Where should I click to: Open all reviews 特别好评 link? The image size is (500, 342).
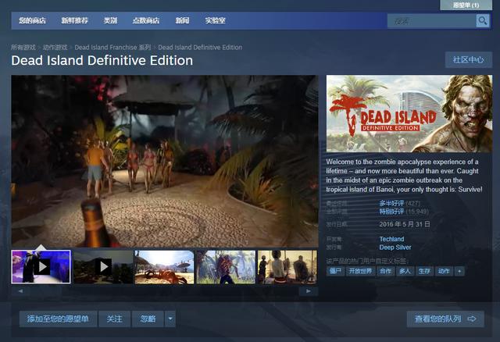tap(391, 212)
